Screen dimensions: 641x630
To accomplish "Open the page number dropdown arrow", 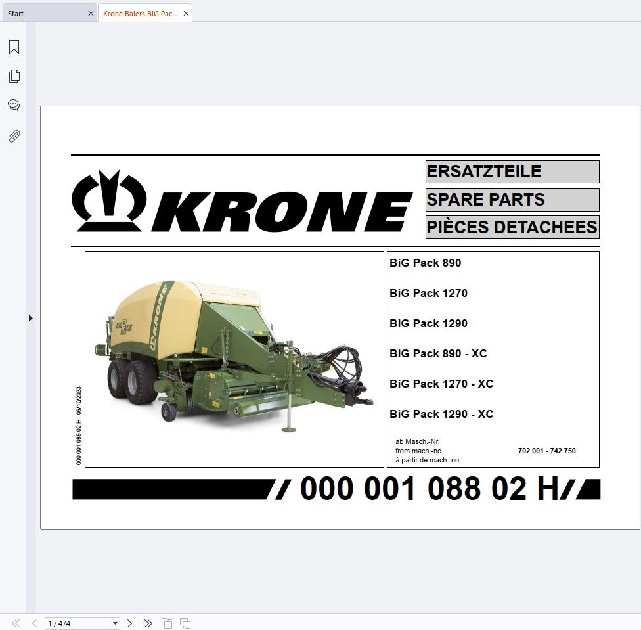I will (x=115, y=623).
